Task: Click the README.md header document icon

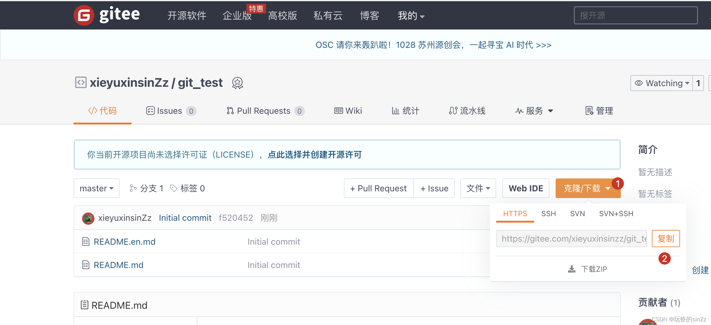Action: click(85, 305)
